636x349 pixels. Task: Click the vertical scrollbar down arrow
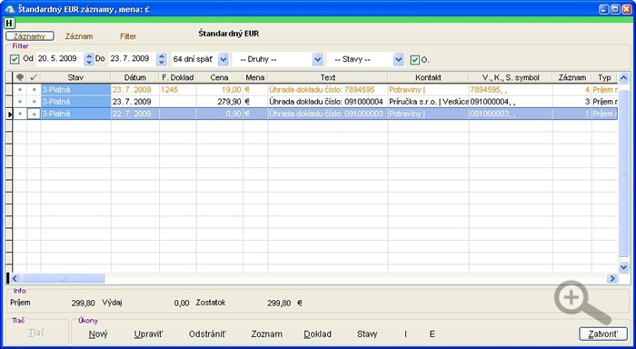click(624, 266)
